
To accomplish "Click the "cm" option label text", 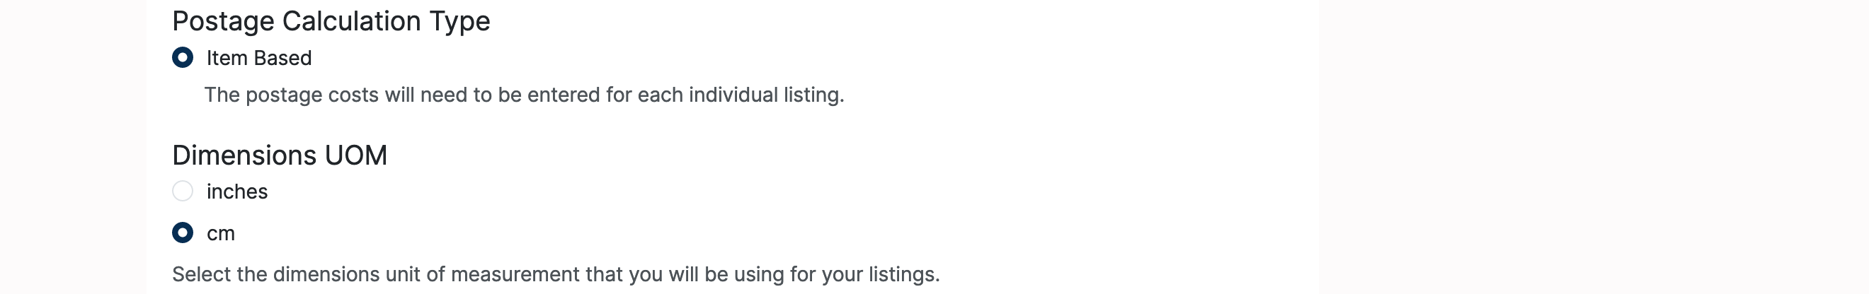I will click(x=221, y=234).
